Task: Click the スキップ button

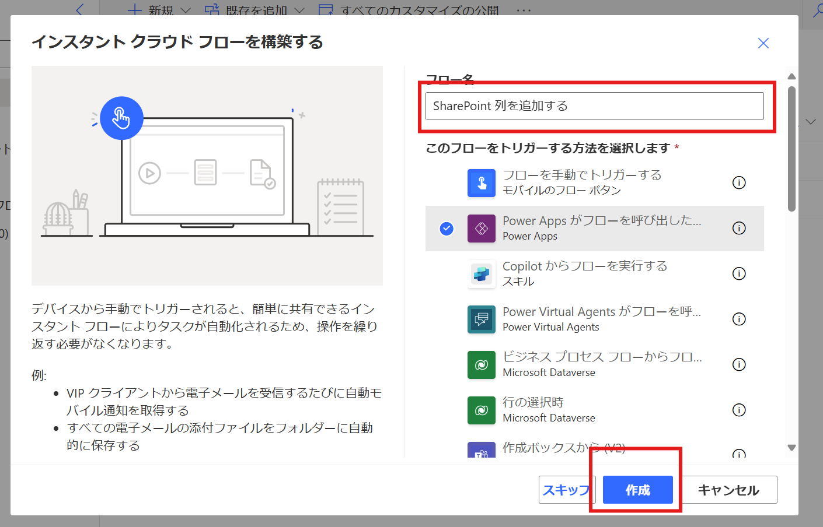Action: (566, 490)
